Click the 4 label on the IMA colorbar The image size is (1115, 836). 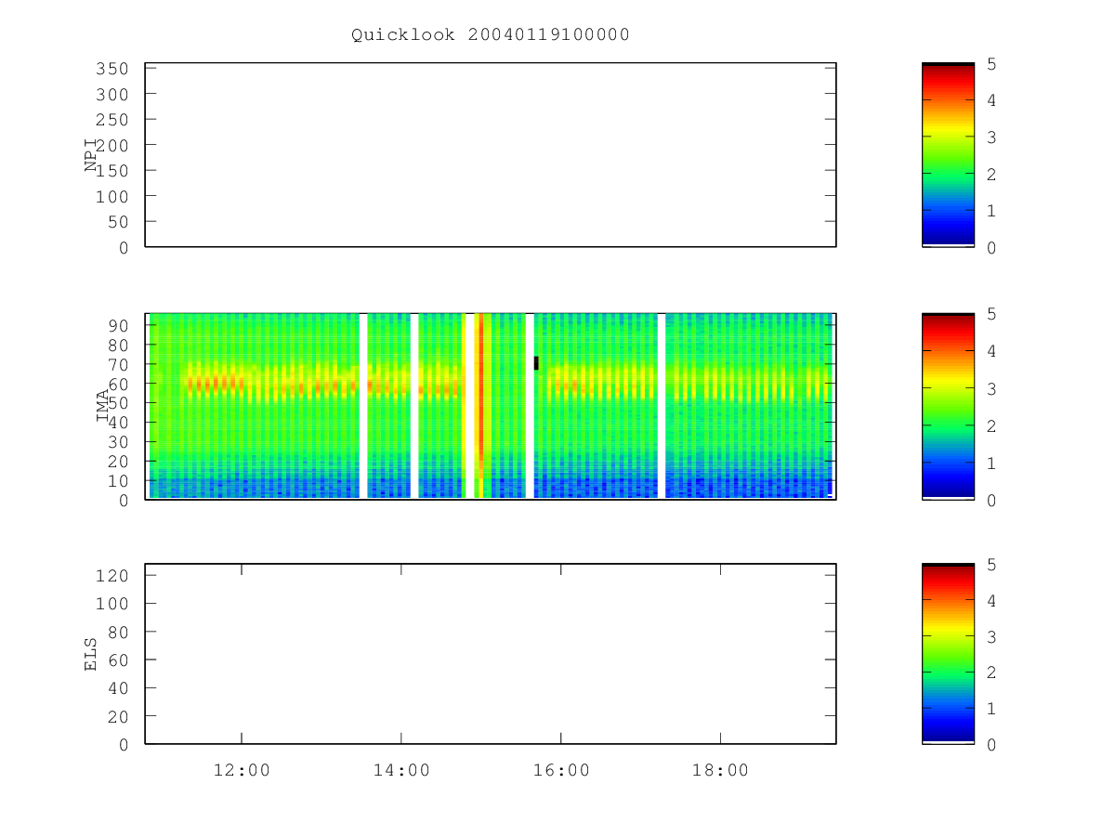point(992,351)
